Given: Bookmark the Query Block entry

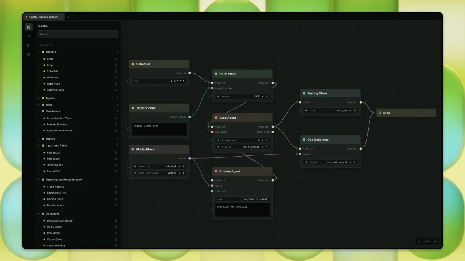Looking at the screenshot, I should (115, 227).
